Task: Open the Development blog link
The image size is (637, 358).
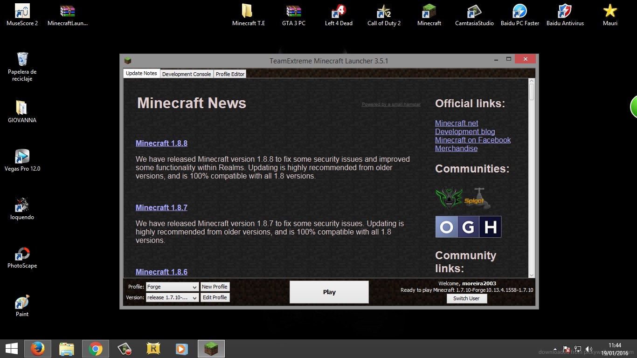Action: (465, 131)
